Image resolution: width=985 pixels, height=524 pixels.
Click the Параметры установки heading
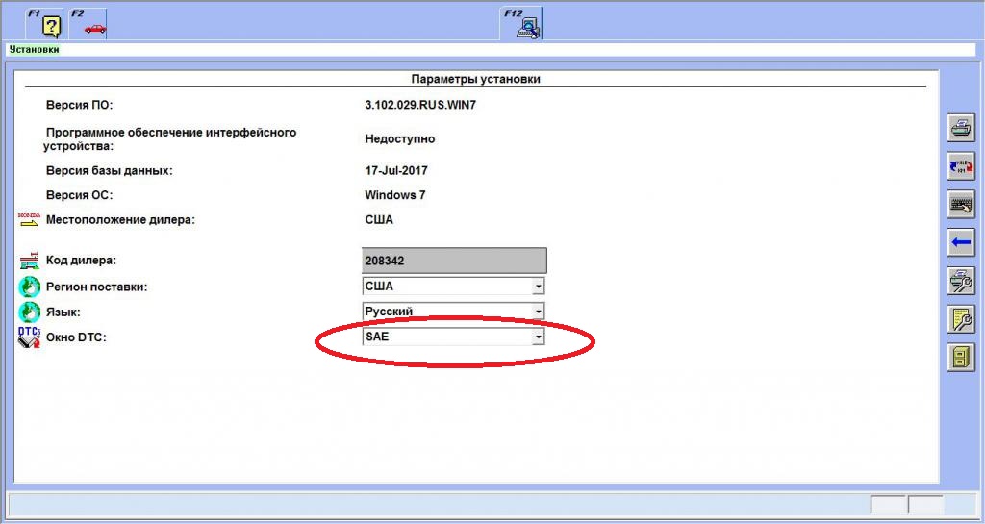(x=475, y=79)
